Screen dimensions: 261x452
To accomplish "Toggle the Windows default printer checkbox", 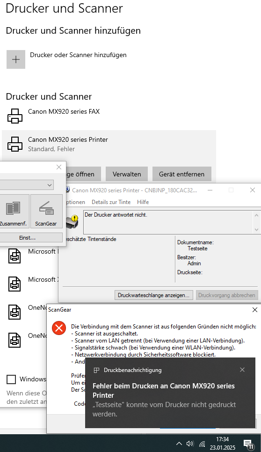I will pyautogui.click(x=11, y=379).
